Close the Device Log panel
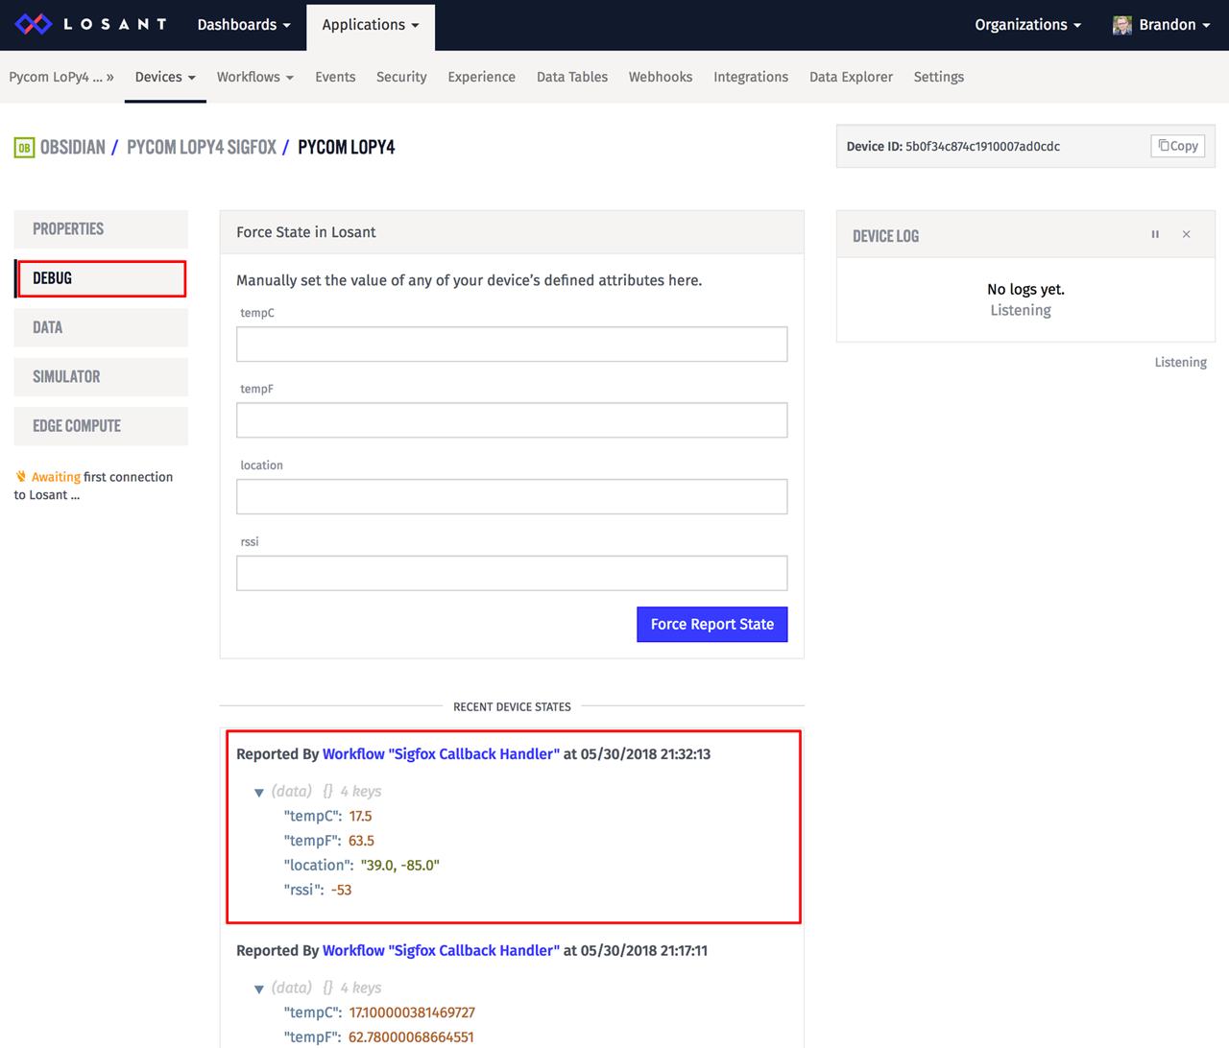This screenshot has width=1229, height=1048. (1187, 235)
